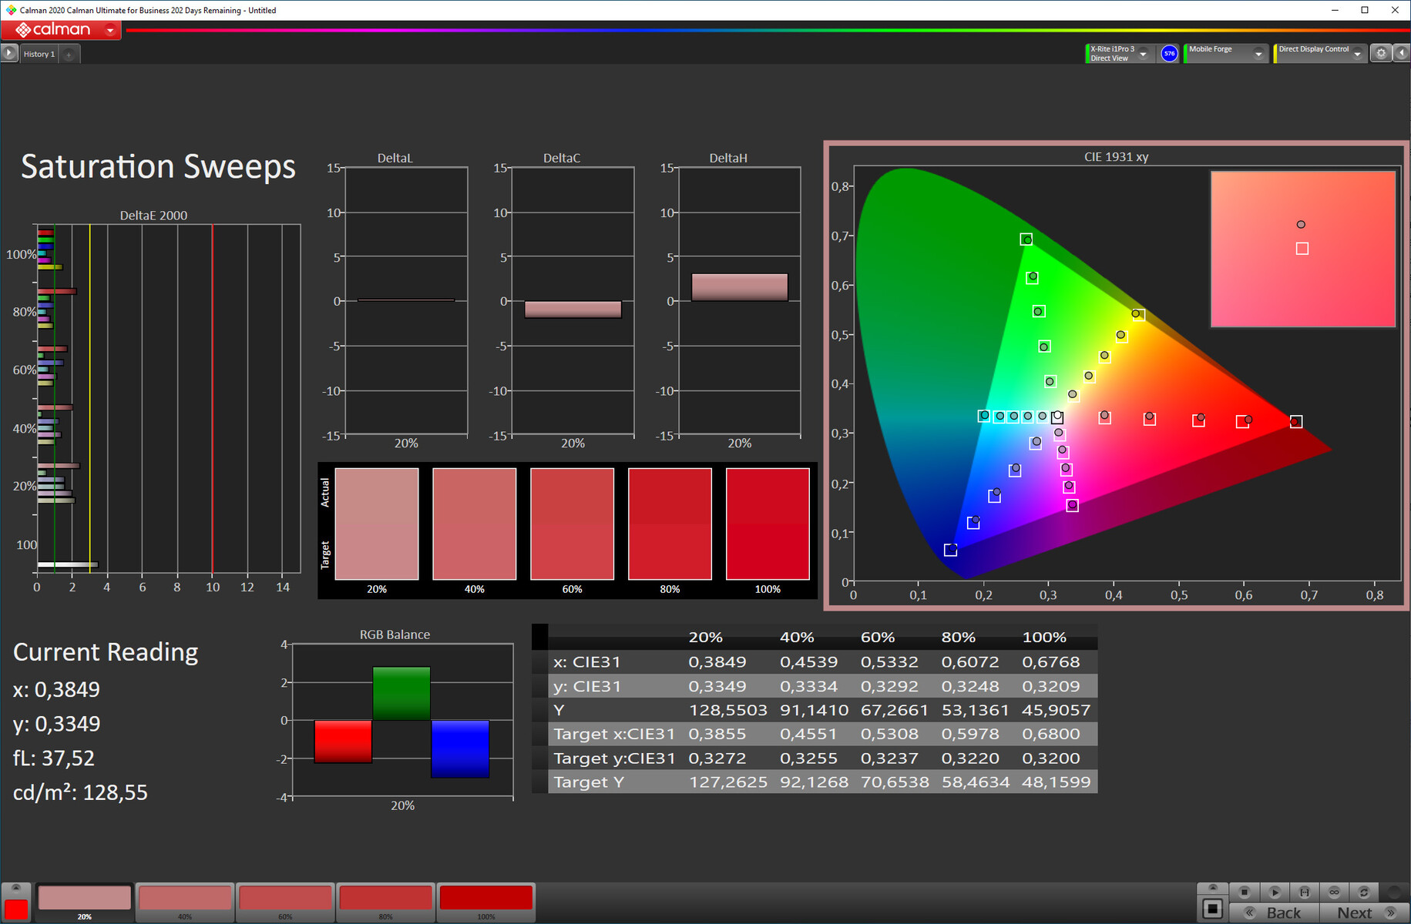Toggle the history panel play arrow

[8, 53]
